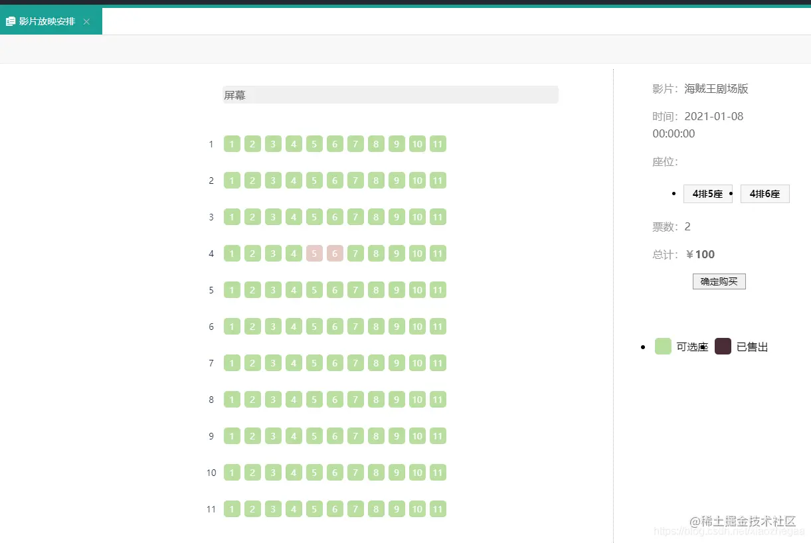The width and height of the screenshot is (811, 543).
Task: Choose seat 1 in row 8
Action: pyautogui.click(x=232, y=400)
